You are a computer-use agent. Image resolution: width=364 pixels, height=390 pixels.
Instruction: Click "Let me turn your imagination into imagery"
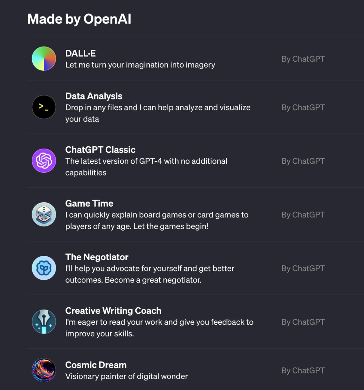pyautogui.click(x=140, y=65)
